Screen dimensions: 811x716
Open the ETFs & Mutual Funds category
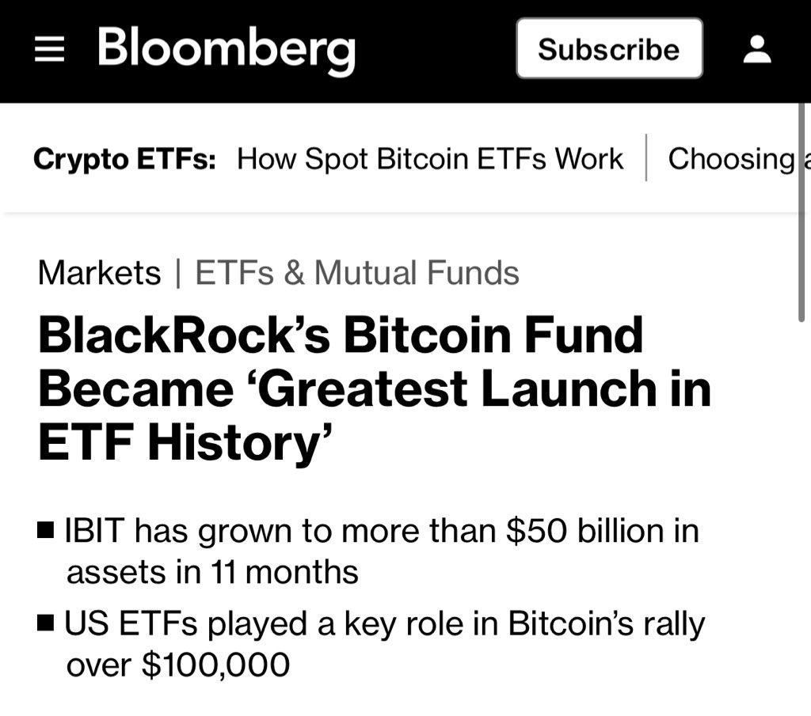(357, 273)
